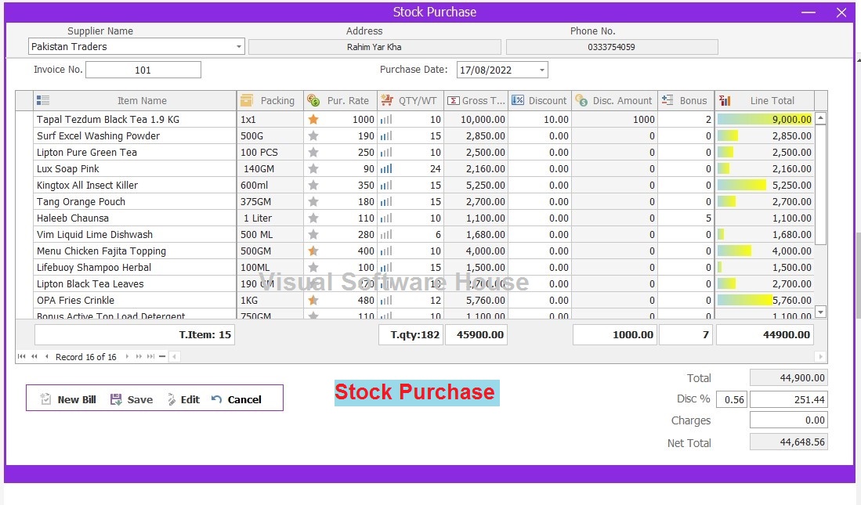The width and height of the screenshot is (861, 505).
Task: Click the quantity bars icon in Tapal Tezdum row
Action: 386,119
